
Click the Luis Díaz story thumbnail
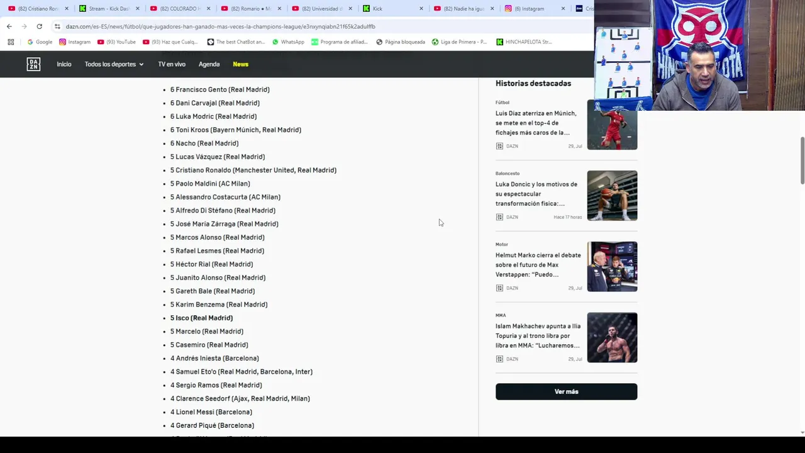click(612, 125)
